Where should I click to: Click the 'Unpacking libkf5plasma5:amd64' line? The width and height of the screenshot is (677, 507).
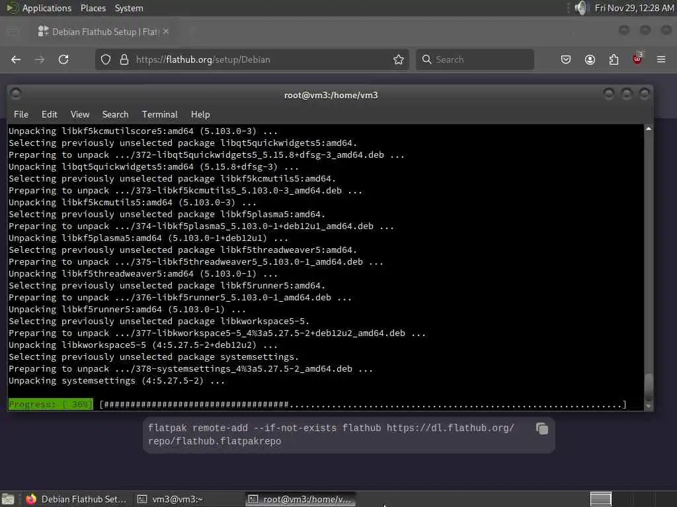[x=148, y=238]
